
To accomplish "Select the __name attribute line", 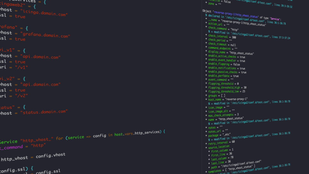I will coord(237,22).
